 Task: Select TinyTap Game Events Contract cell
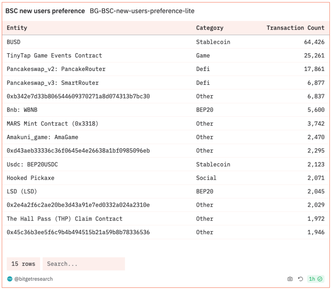pos(54,56)
